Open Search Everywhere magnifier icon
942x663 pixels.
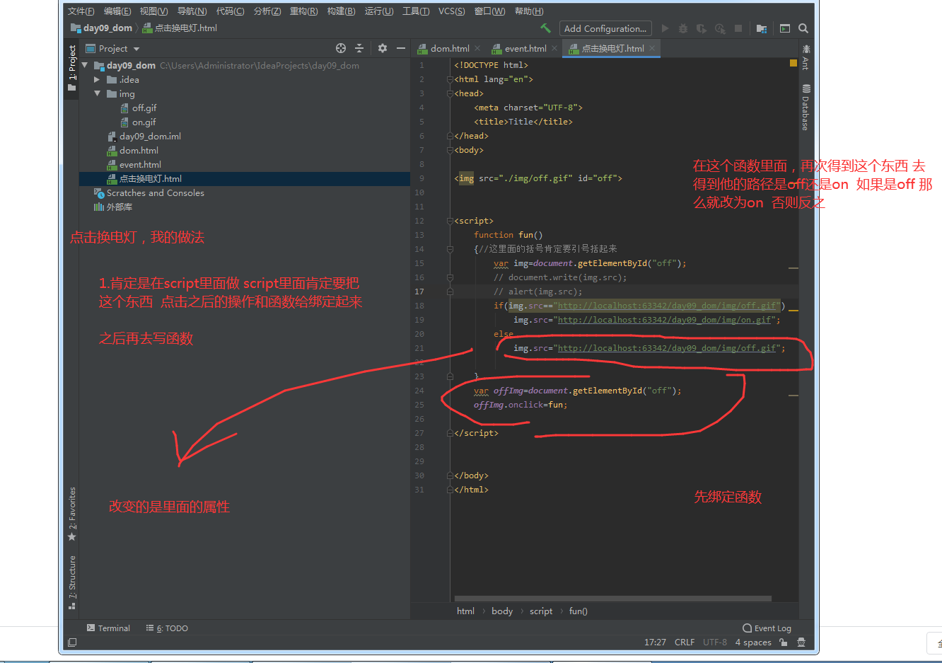point(803,28)
